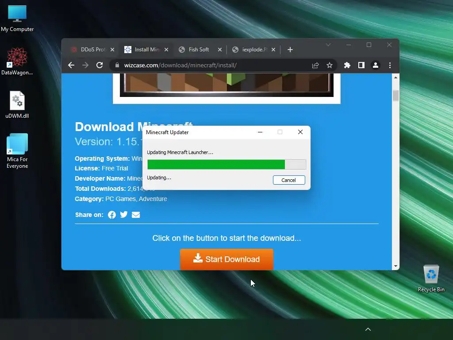Minimize the Minecraft Updater dialog
The height and width of the screenshot is (340, 453).
point(260,132)
